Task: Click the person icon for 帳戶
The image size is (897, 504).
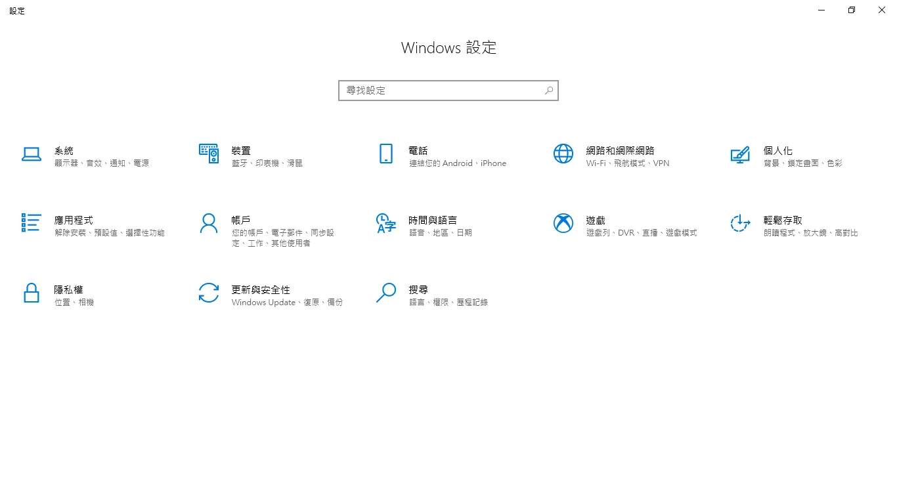Action: (x=209, y=223)
